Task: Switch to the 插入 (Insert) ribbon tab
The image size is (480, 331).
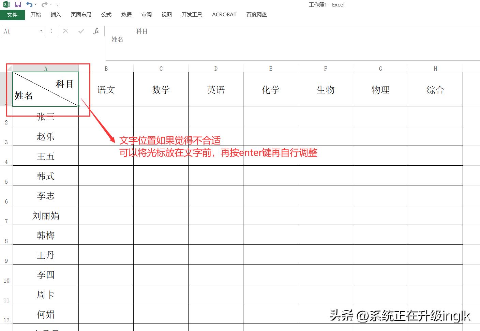Action: point(56,15)
